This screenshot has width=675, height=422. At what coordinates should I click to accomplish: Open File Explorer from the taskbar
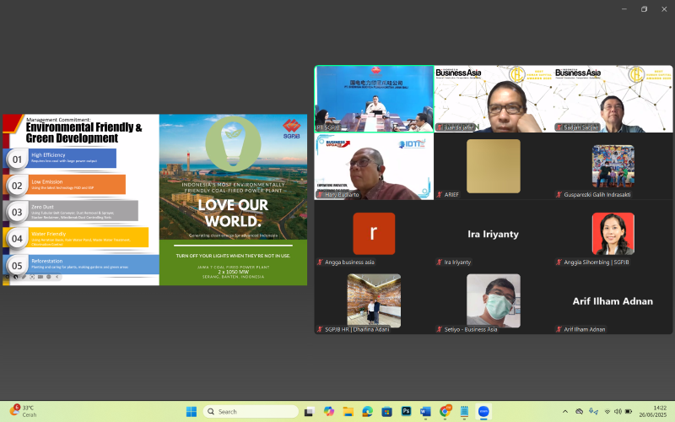coord(348,412)
